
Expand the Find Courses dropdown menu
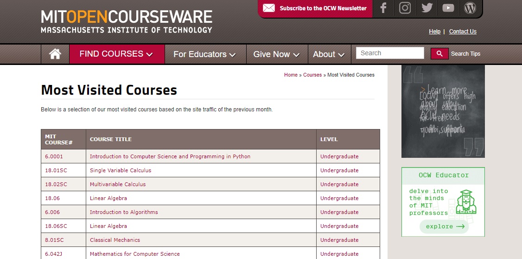116,54
